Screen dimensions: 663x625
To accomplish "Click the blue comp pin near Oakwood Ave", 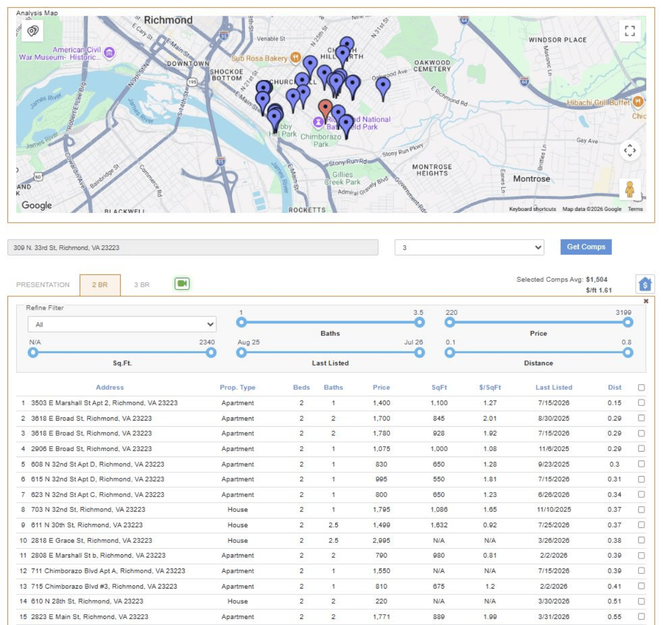I will pyautogui.click(x=383, y=88).
